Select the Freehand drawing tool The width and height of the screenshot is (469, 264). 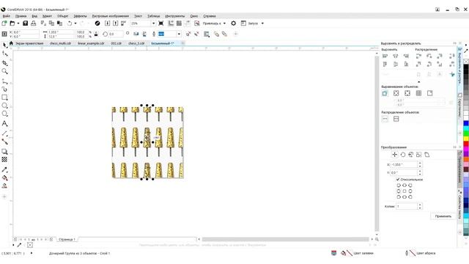4,81
